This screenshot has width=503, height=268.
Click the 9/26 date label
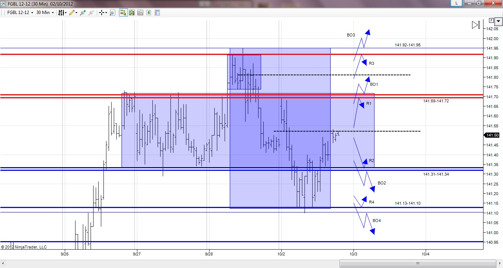pyautogui.click(x=64, y=254)
